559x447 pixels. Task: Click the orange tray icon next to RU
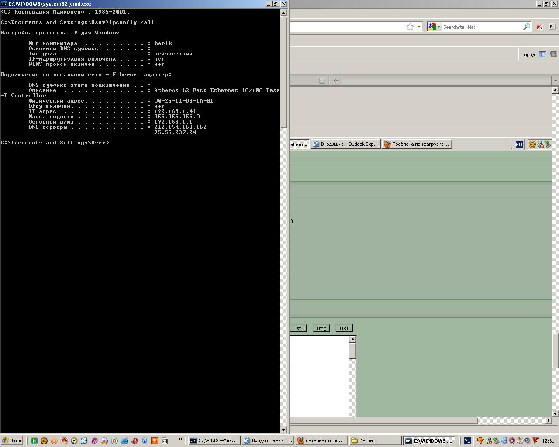pos(480,441)
